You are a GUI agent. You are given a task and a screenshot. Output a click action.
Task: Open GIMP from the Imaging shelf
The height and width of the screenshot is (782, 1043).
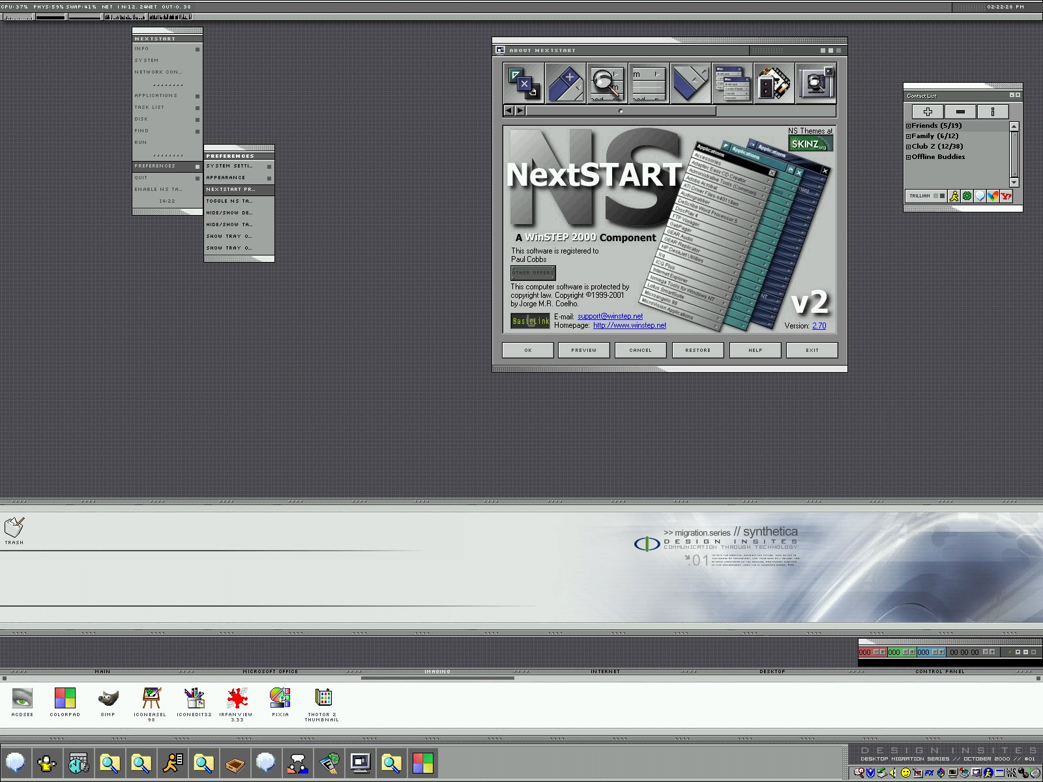(x=108, y=702)
